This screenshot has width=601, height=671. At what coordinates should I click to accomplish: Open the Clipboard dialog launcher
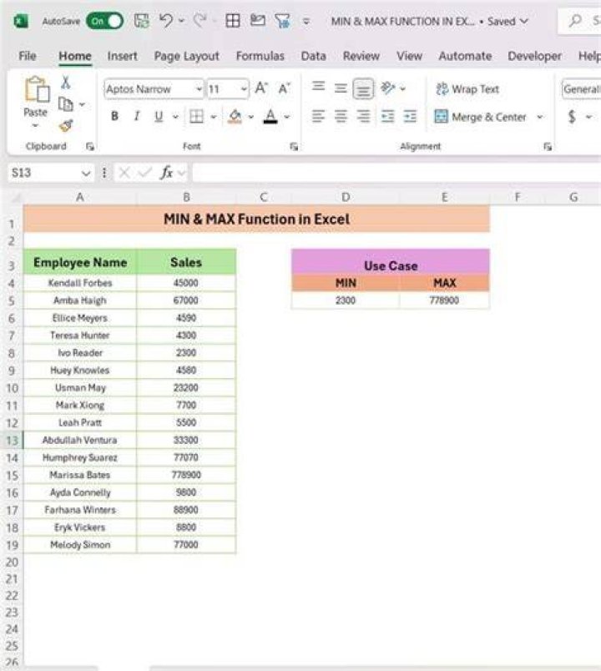click(89, 147)
